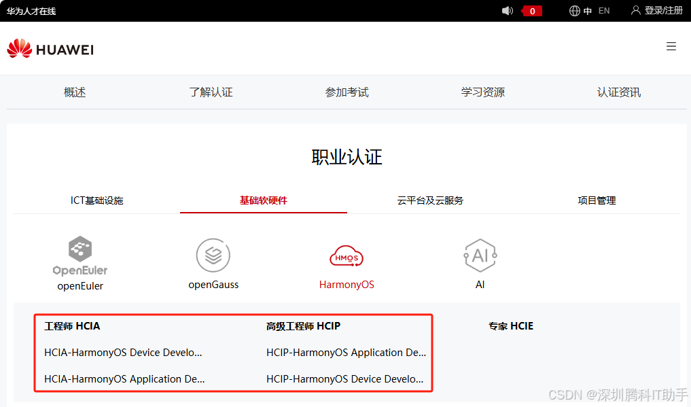Open the 认证资讯 navigation item

tap(619, 92)
